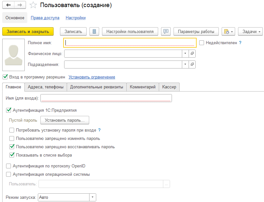Image resolution: width=264 pixels, height=202 pixels.
Task: Click the help question mark near Недействителен
Action: [240, 43]
